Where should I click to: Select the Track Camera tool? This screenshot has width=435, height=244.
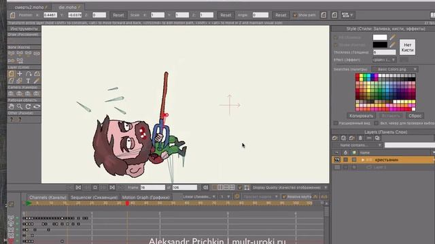11,94
